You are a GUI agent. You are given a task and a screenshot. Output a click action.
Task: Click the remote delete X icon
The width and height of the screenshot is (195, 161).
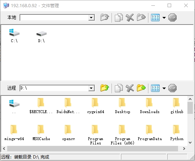point(130,88)
